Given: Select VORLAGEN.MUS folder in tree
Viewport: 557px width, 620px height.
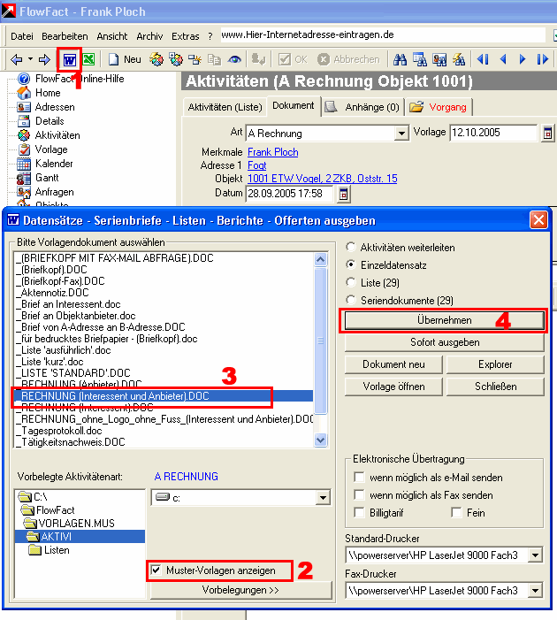Looking at the screenshot, I should 69,523.
